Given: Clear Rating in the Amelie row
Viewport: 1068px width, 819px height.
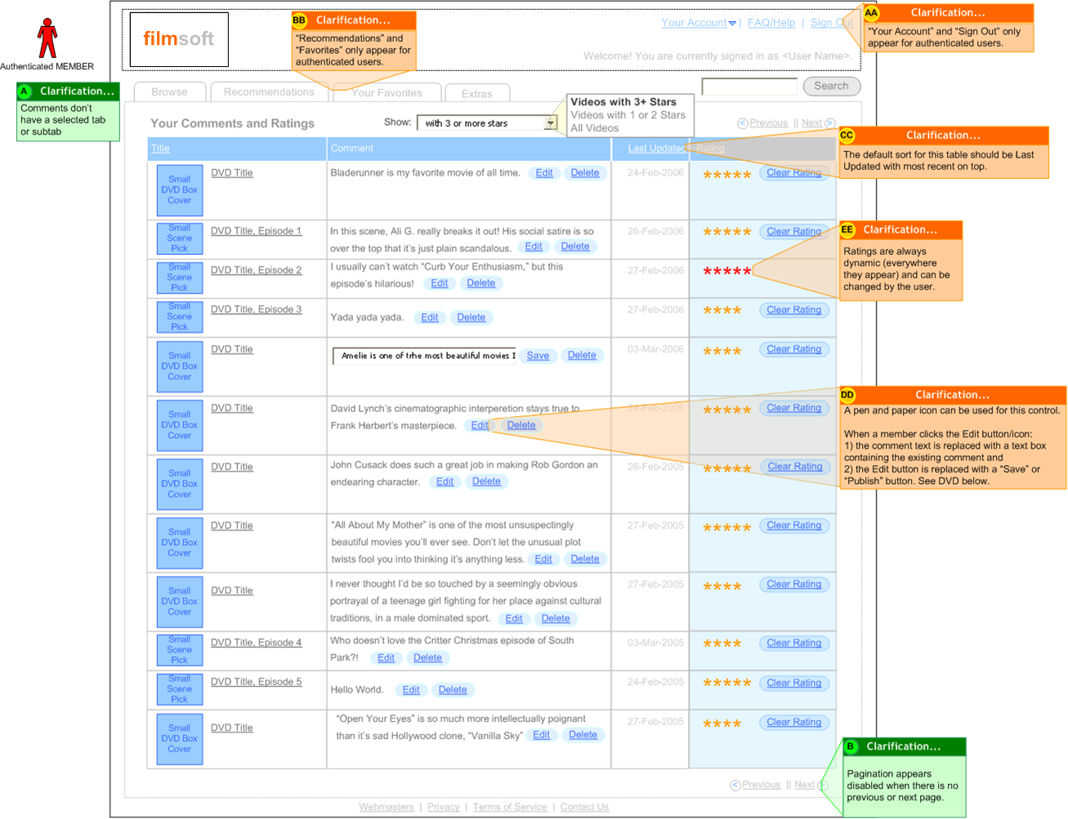Looking at the screenshot, I should (794, 350).
